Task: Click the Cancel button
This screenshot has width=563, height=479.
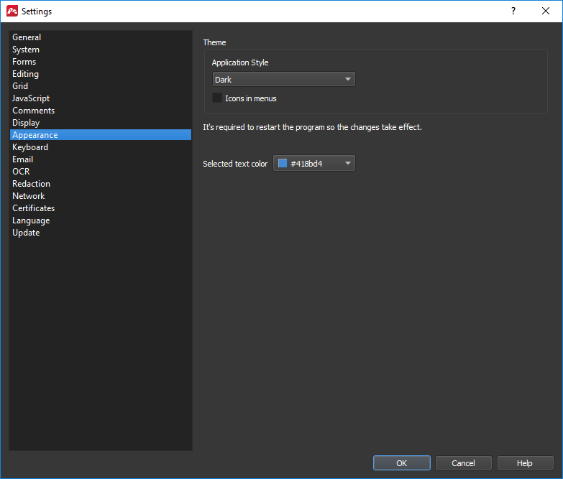Action: point(463,463)
